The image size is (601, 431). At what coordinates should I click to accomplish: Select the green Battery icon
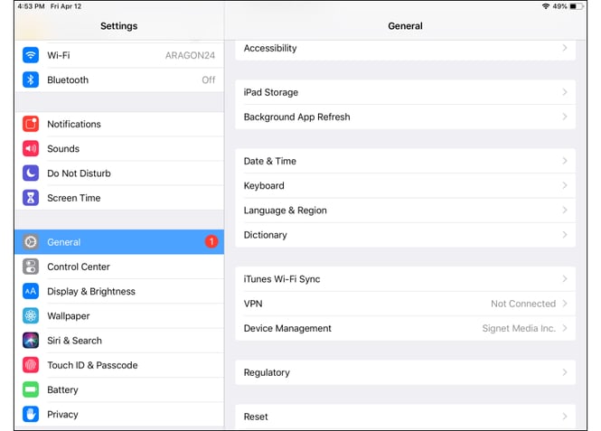click(31, 389)
